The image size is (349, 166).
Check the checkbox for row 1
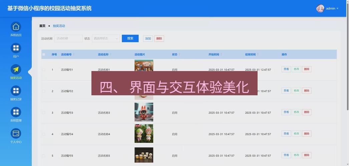pyautogui.click(x=44, y=70)
